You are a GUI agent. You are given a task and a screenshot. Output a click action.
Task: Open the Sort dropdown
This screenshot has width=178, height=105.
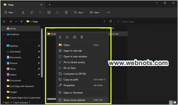coord(79,12)
